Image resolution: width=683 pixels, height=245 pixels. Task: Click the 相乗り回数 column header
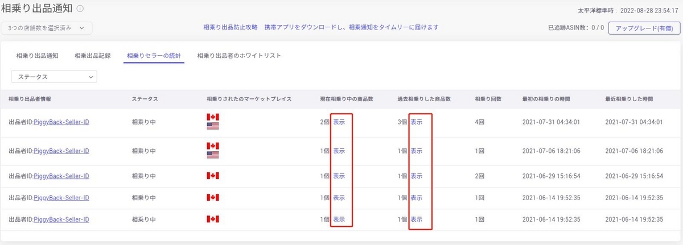(x=488, y=99)
